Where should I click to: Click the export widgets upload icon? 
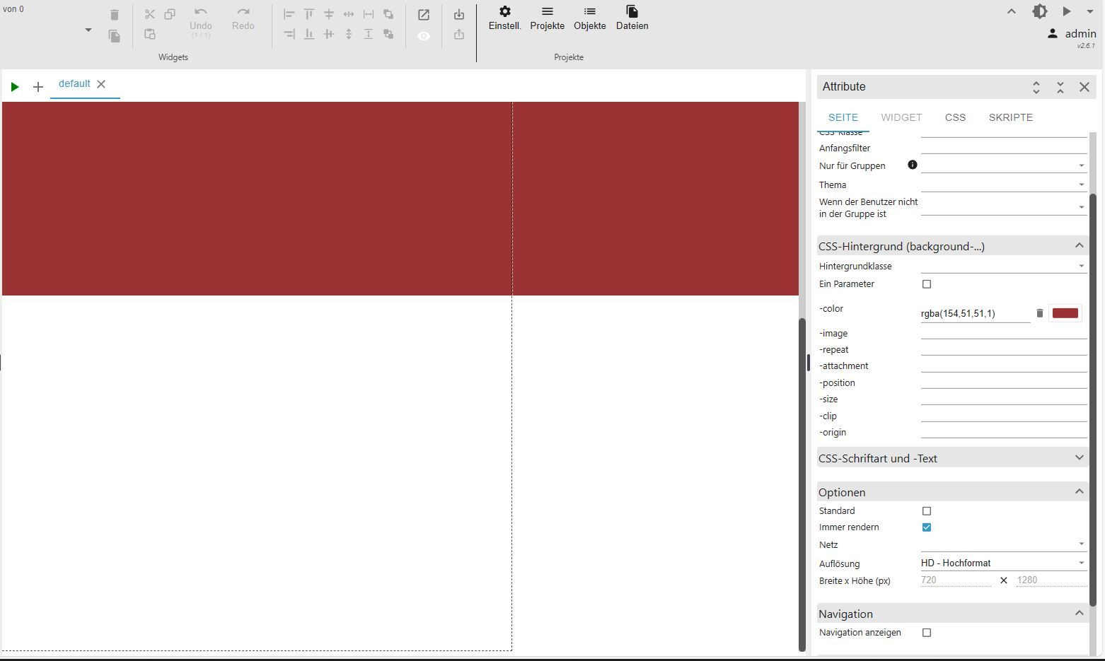pyautogui.click(x=459, y=35)
